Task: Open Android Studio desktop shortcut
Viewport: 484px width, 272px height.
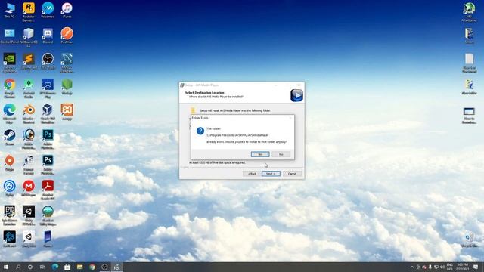Action: [x=29, y=88]
